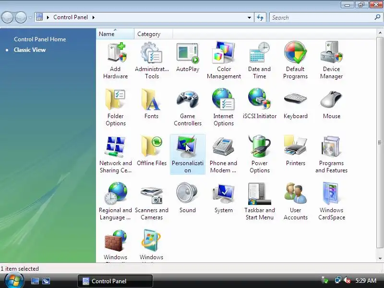The height and width of the screenshot is (288, 384).
Task: Click the vertical scrollbar up arrow
Action: coord(380,33)
